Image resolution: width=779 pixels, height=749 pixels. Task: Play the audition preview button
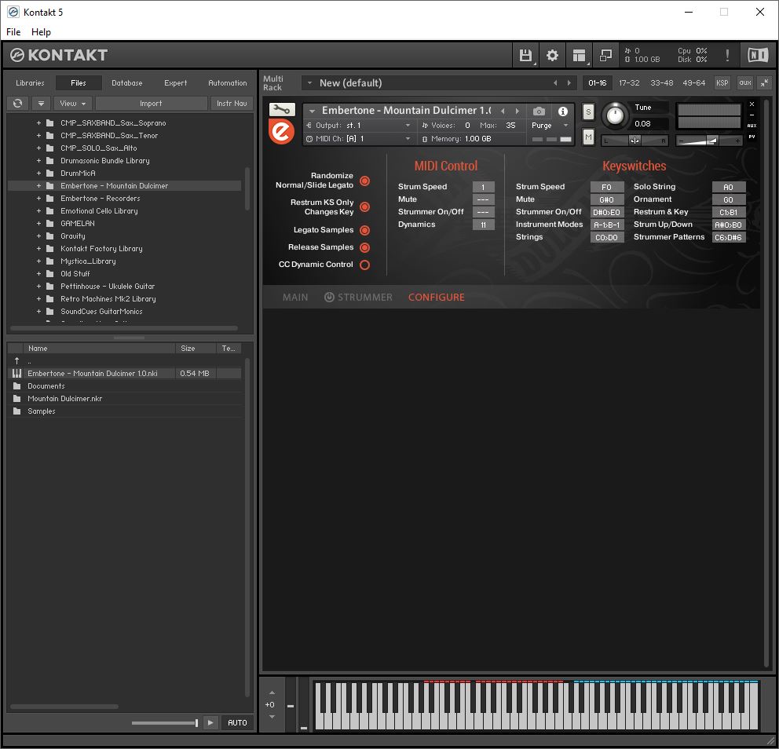tap(210, 722)
